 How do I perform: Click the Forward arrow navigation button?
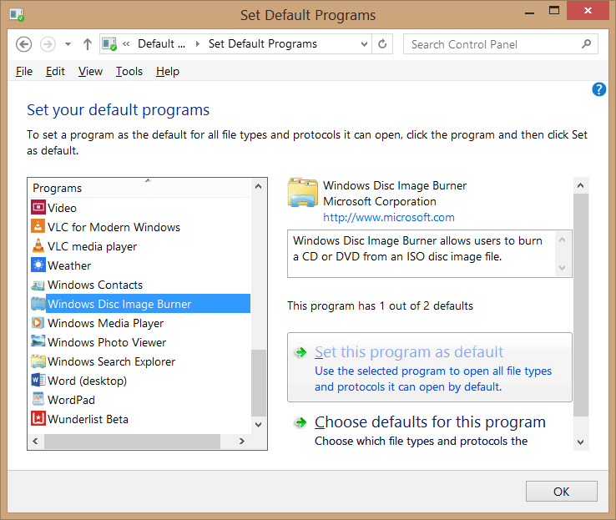[x=48, y=44]
